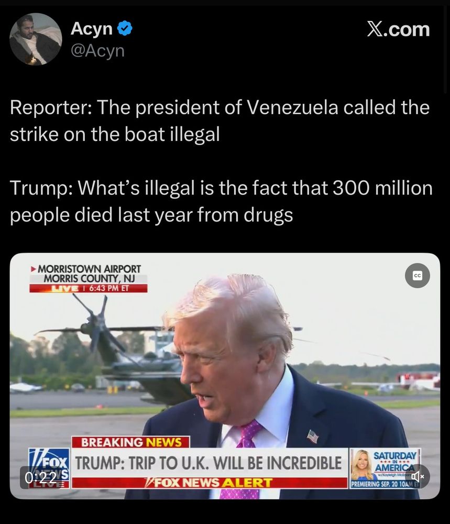Screen dimensions: 450x524
Task: Click the flag lapel pin in the video
Action: click(x=312, y=436)
